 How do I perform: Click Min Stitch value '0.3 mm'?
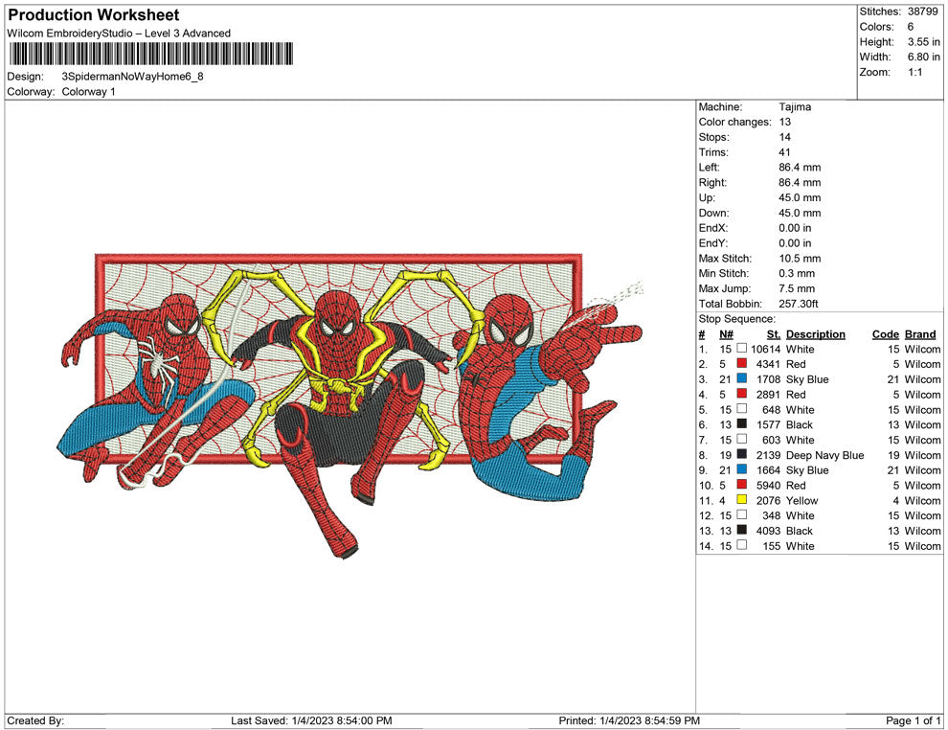(x=797, y=273)
